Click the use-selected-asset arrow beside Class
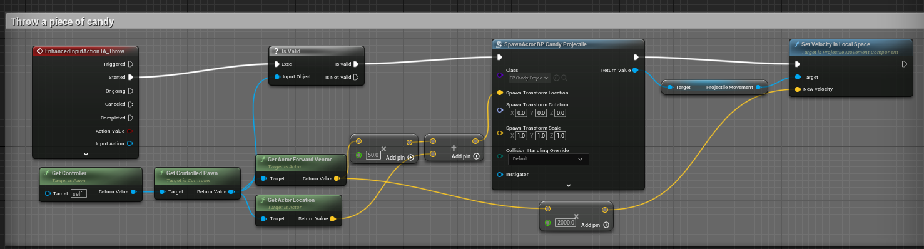The width and height of the screenshot is (924, 249). point(556,78)
